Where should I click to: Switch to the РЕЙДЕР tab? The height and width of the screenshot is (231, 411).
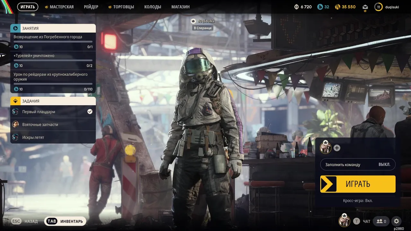(x=91, y=7)
